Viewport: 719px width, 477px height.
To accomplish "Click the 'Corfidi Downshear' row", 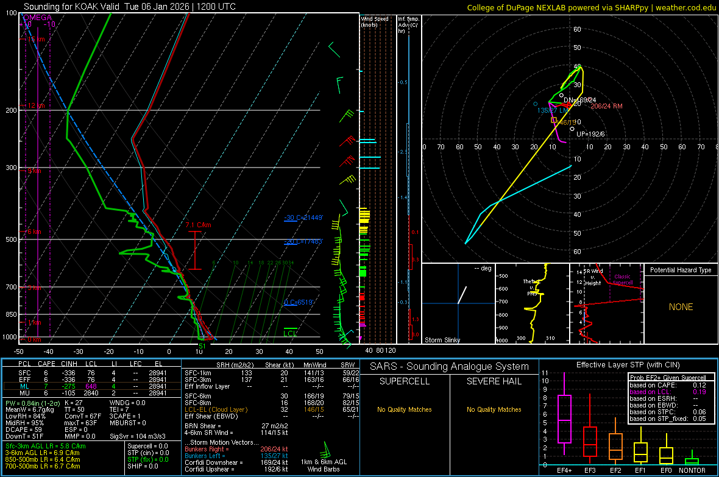I will click(x=236, y=463).
